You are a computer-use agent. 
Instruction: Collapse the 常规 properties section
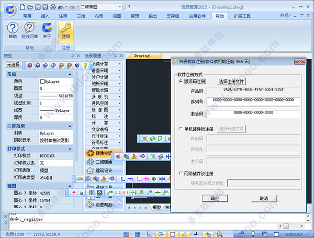coord(70,74)
